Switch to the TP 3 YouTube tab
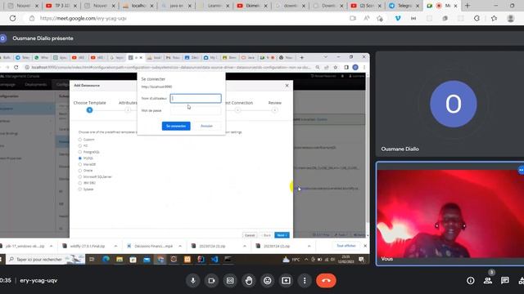This screenshot has width=524, height=294. pyautogui.click(x=62, y=6)
